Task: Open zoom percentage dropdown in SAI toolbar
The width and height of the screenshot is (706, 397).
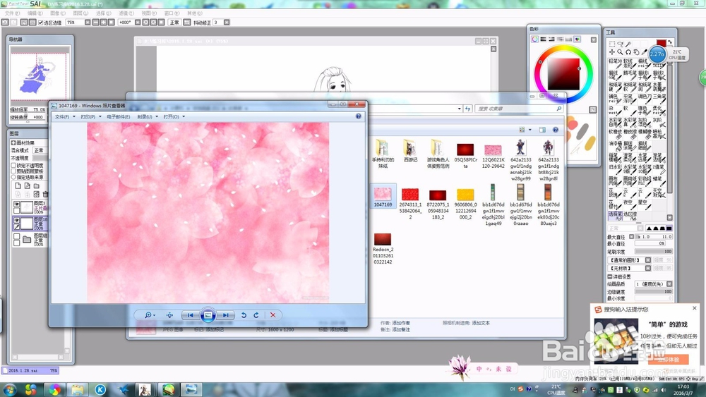Action: (x=88, y=22)
